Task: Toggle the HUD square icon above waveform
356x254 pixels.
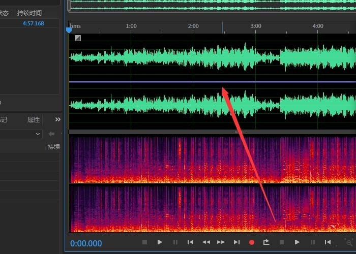Action: click(78, 38)
